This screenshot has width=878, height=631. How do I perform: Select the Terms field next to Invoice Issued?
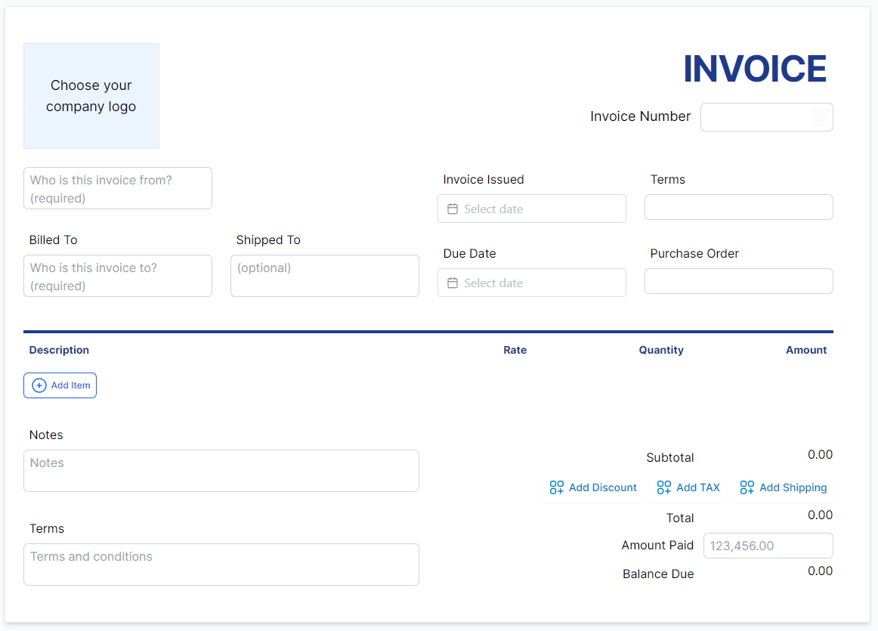click(738, 207)
